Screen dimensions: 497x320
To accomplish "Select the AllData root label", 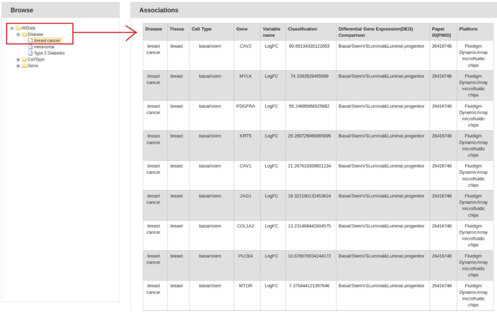I will [28, 28].
